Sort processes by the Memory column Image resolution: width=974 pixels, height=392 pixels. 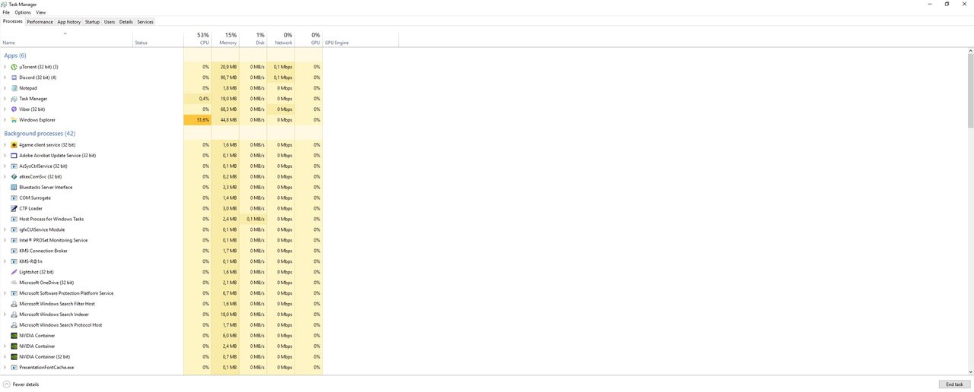(x=224, y=39)
